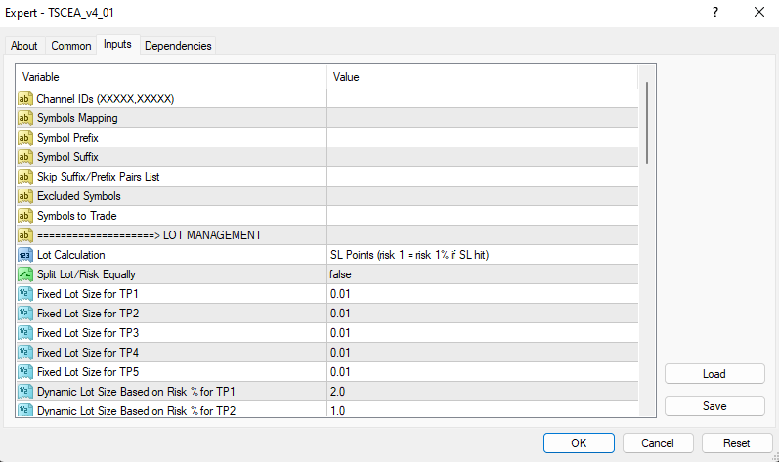
Task: Click the vertical scrollbar of the inputs list
Action: click(x=647, y=122)
